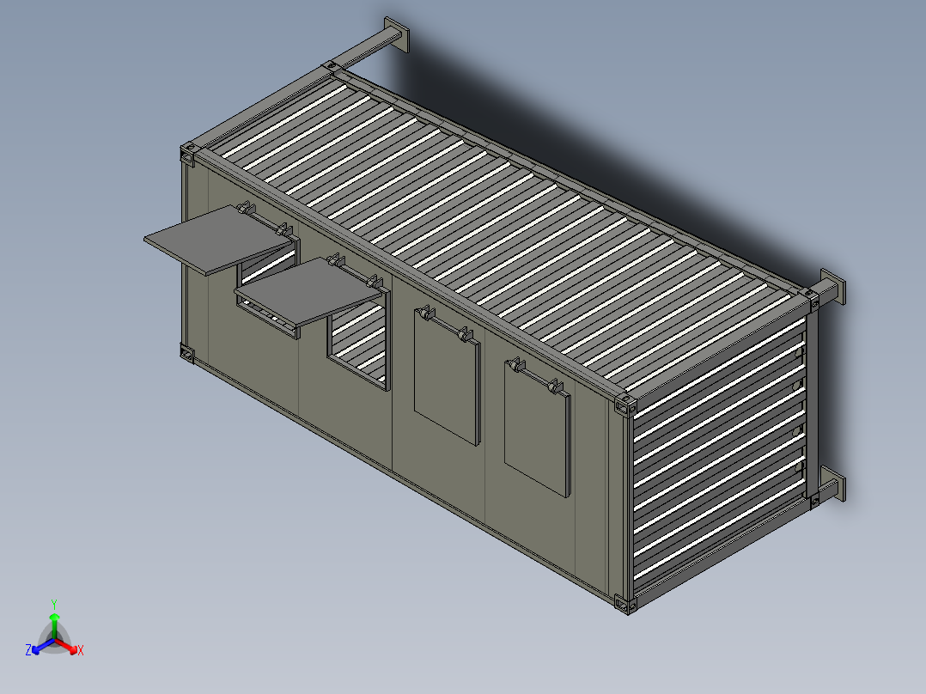
Task: Click the red X axis arrow of the triad
Action: coord(66,646)
